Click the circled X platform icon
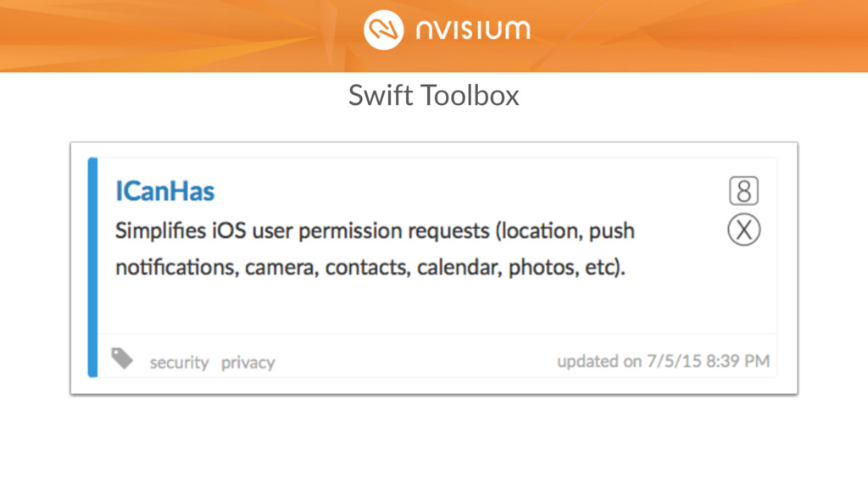Screen dimensions: 868x488 point(743,230)
